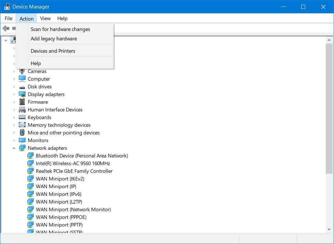Select the Firmware chip icon
This screenshot has width=334, height=244.
click(x=22, y=102)
